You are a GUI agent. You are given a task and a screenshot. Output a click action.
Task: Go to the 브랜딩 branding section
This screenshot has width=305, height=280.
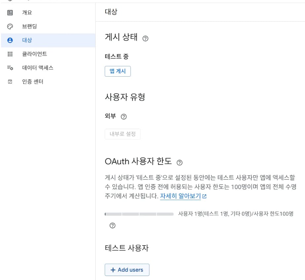click(48, 26)
